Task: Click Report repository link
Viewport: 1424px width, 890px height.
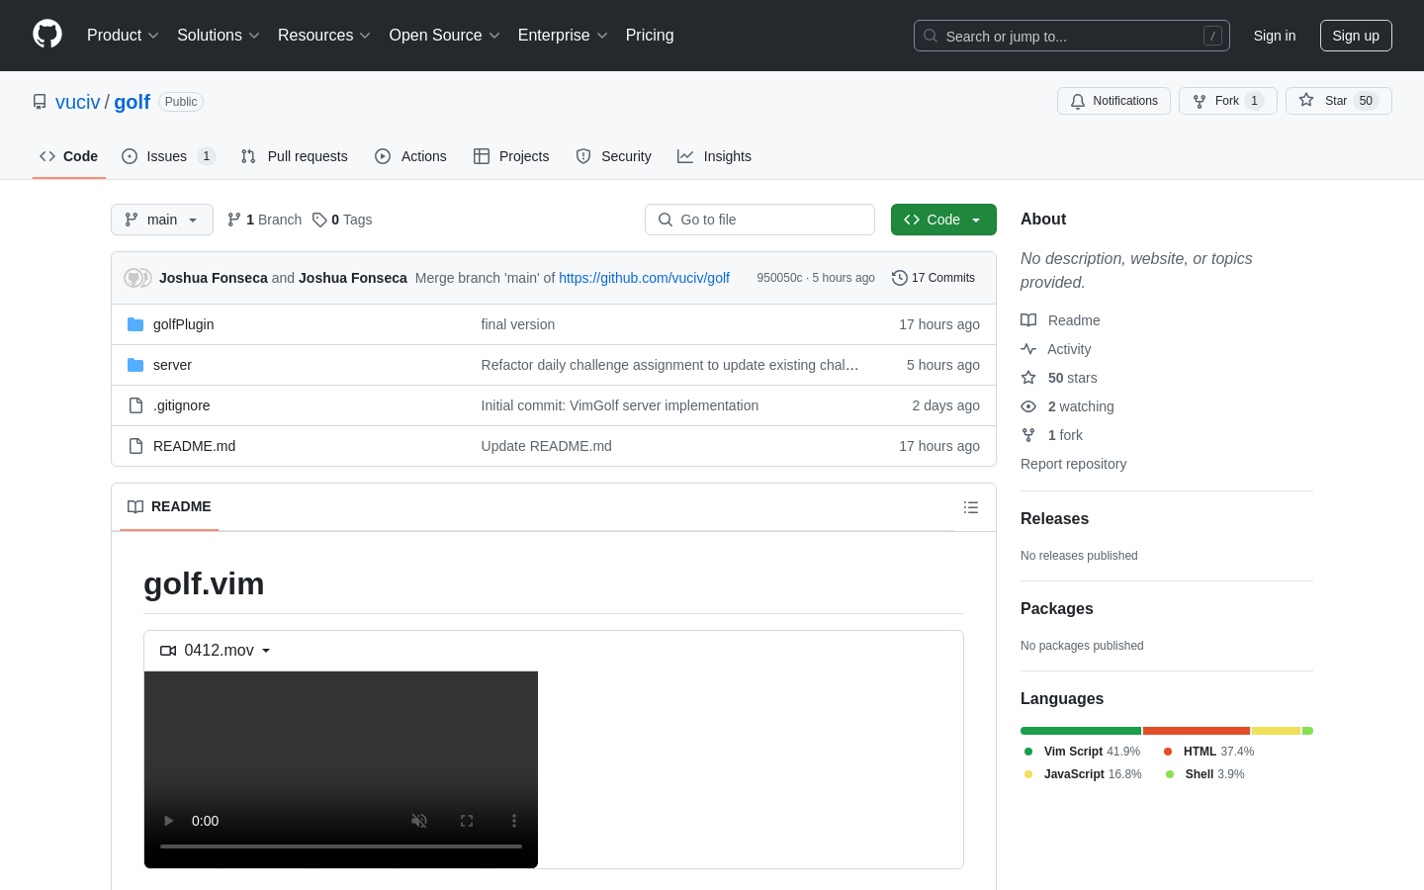Action: tap(1073, 464)
